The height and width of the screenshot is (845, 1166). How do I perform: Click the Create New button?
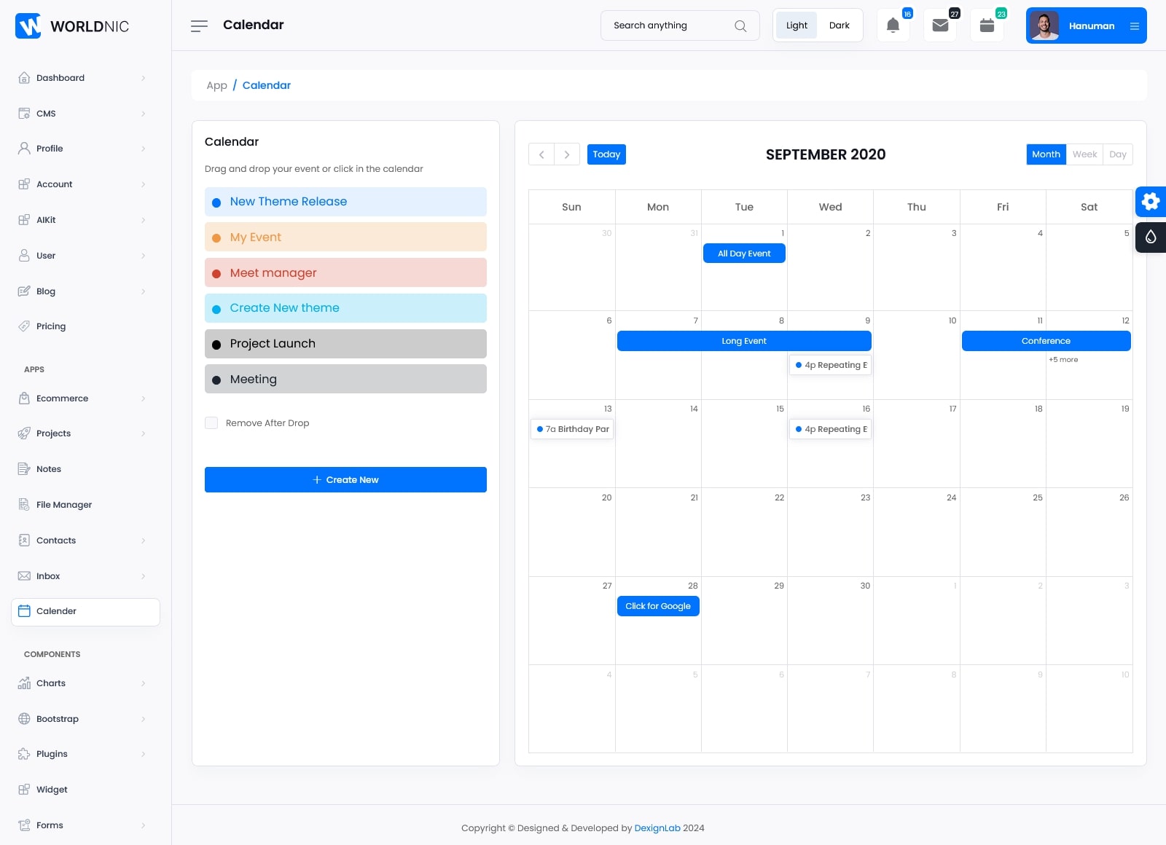coord(345,479)
